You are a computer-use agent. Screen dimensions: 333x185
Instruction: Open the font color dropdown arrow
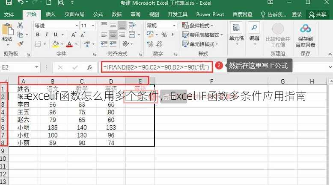(x=76, y=44)
